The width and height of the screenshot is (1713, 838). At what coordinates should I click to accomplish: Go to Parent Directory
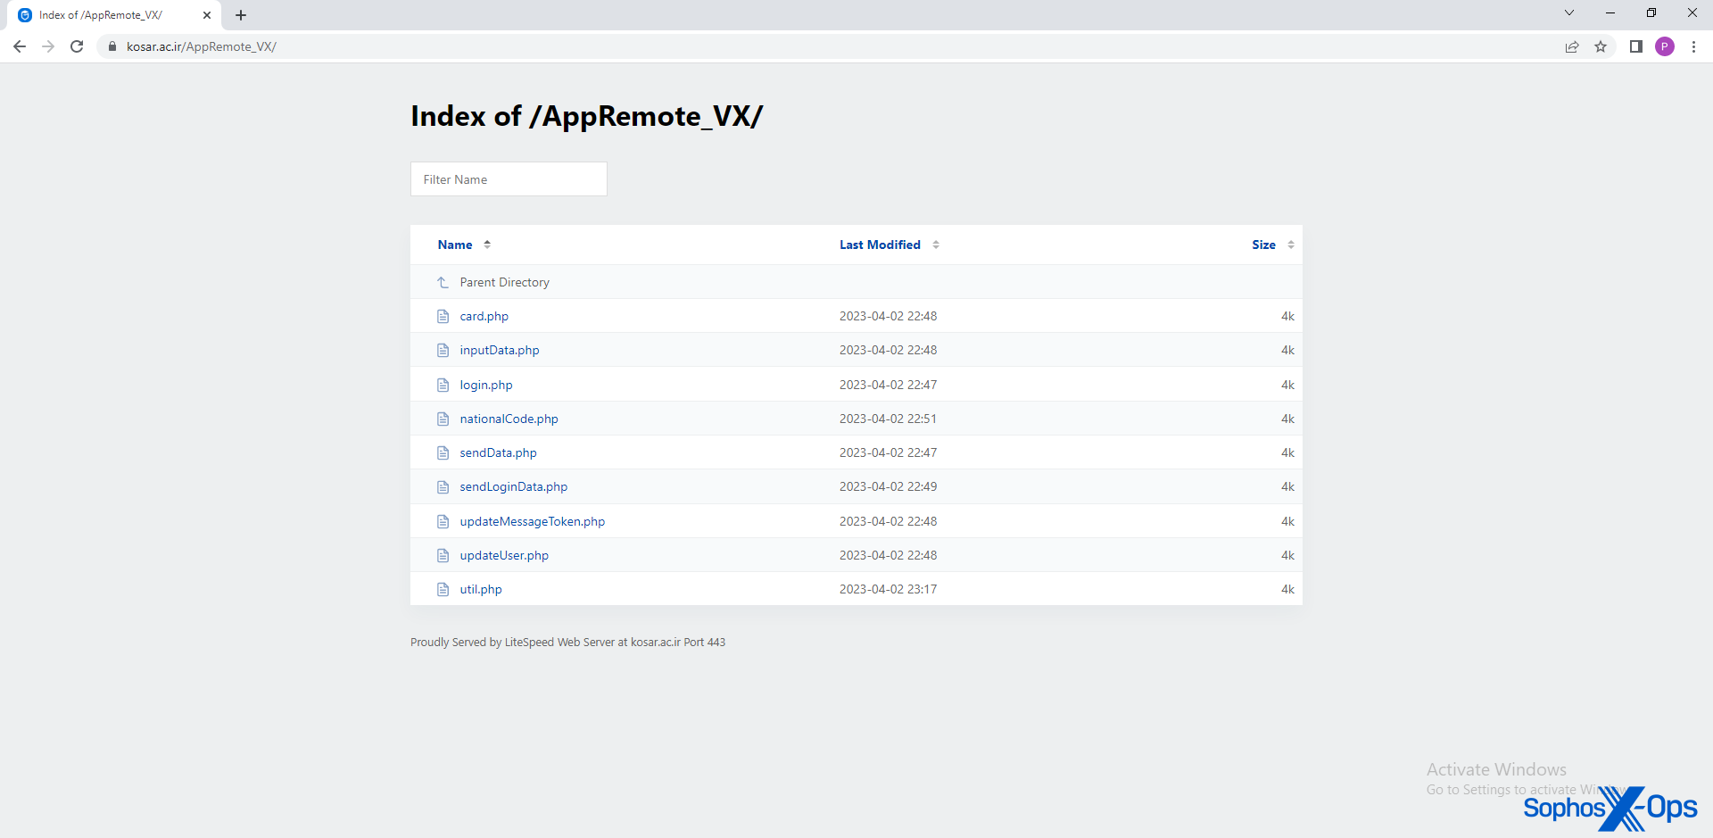504,282
